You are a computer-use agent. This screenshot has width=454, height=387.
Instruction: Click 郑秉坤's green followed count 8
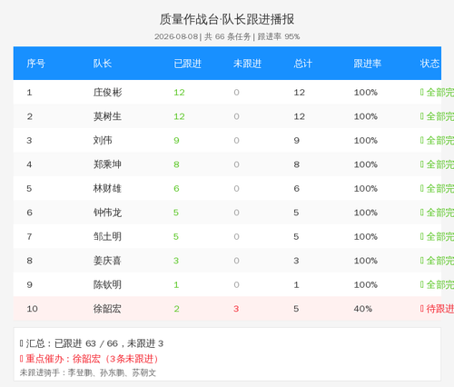176,164
